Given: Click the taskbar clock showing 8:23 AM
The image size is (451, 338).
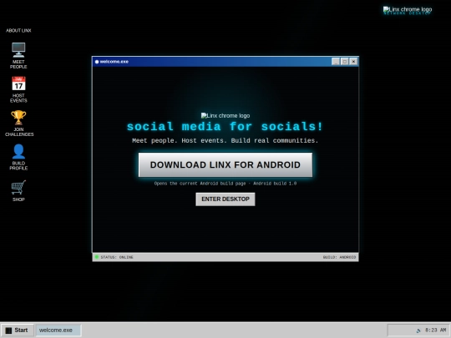Looking at the screenshot, I should click(x=435, y=330).
